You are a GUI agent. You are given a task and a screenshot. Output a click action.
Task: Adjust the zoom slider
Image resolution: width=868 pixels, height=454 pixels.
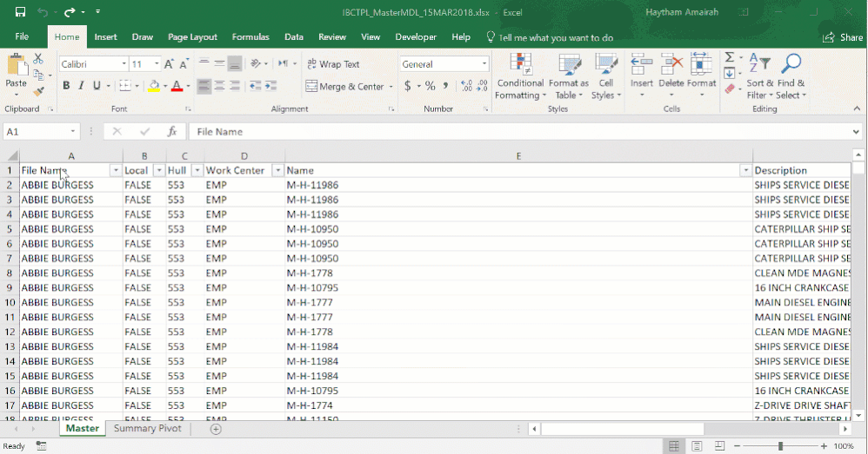point(780,446)
